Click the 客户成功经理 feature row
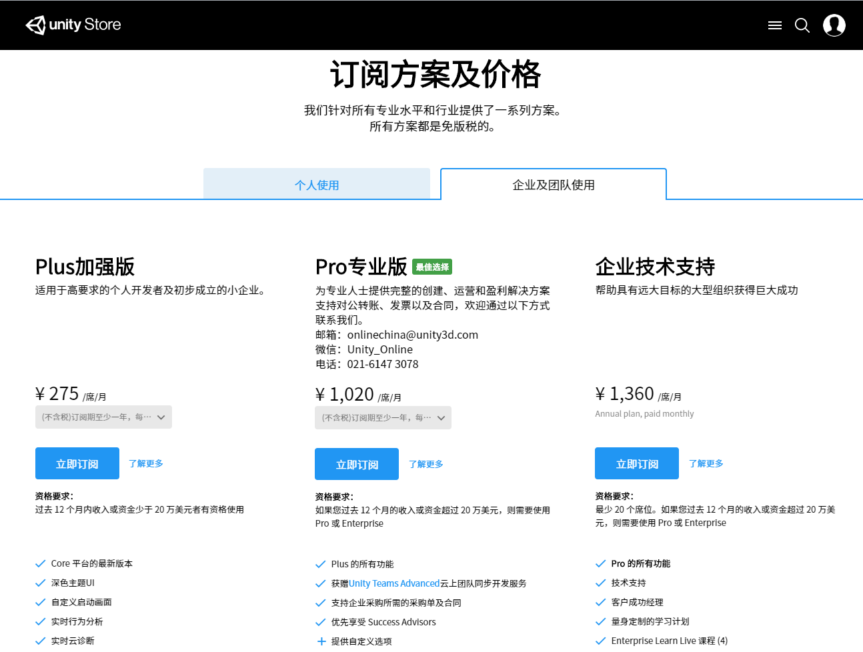Screen dimensions: 863x652 click(x=630, y=603)
